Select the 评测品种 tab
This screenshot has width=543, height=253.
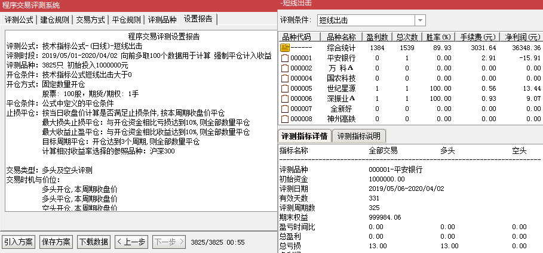[x=162, y=19]
